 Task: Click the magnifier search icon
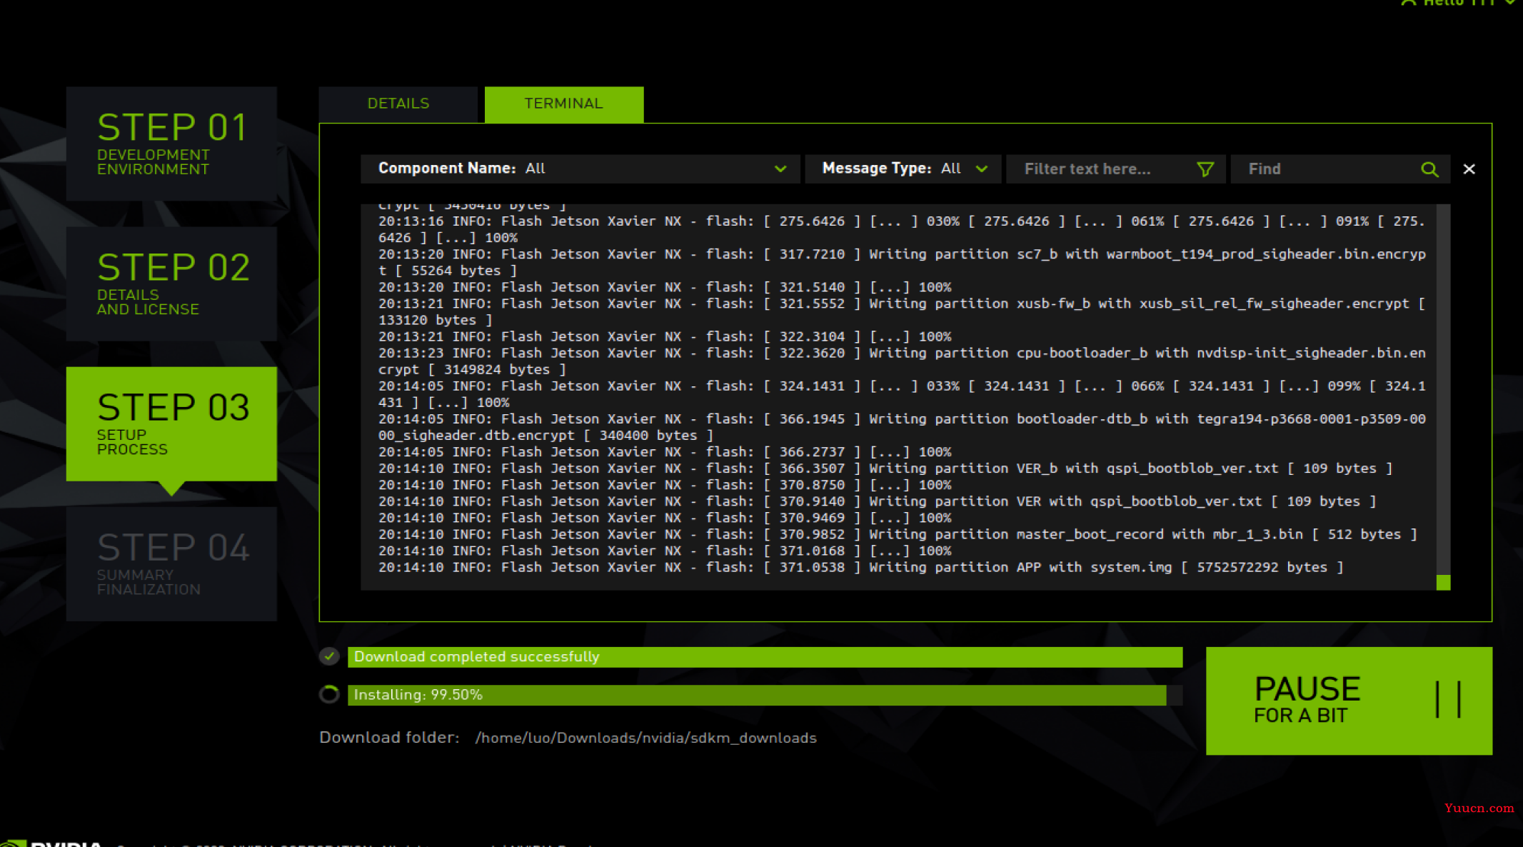click(x=1429, y=169)
